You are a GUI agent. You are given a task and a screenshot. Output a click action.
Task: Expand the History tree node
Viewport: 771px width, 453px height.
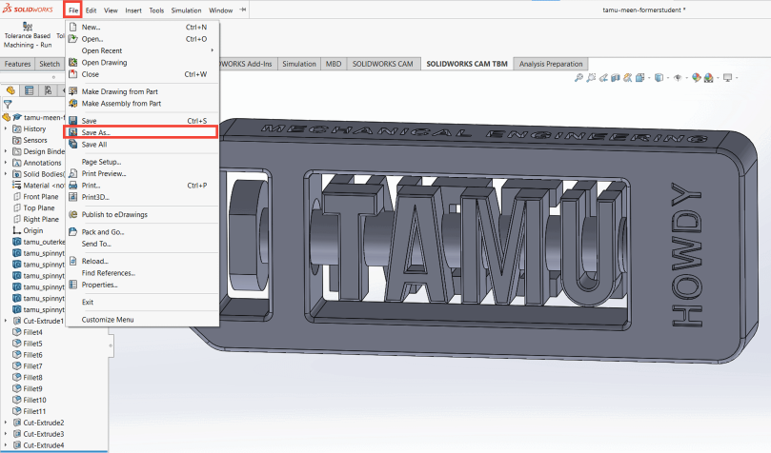[6, 128]
